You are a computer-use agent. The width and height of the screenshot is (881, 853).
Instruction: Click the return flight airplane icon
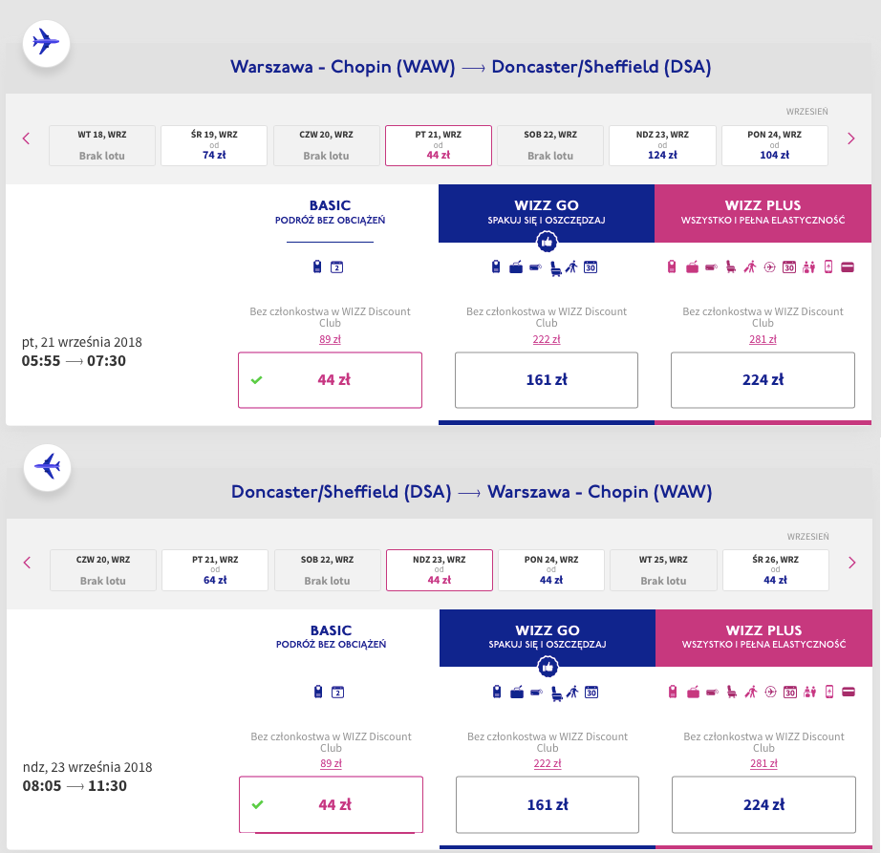[47, 468]
